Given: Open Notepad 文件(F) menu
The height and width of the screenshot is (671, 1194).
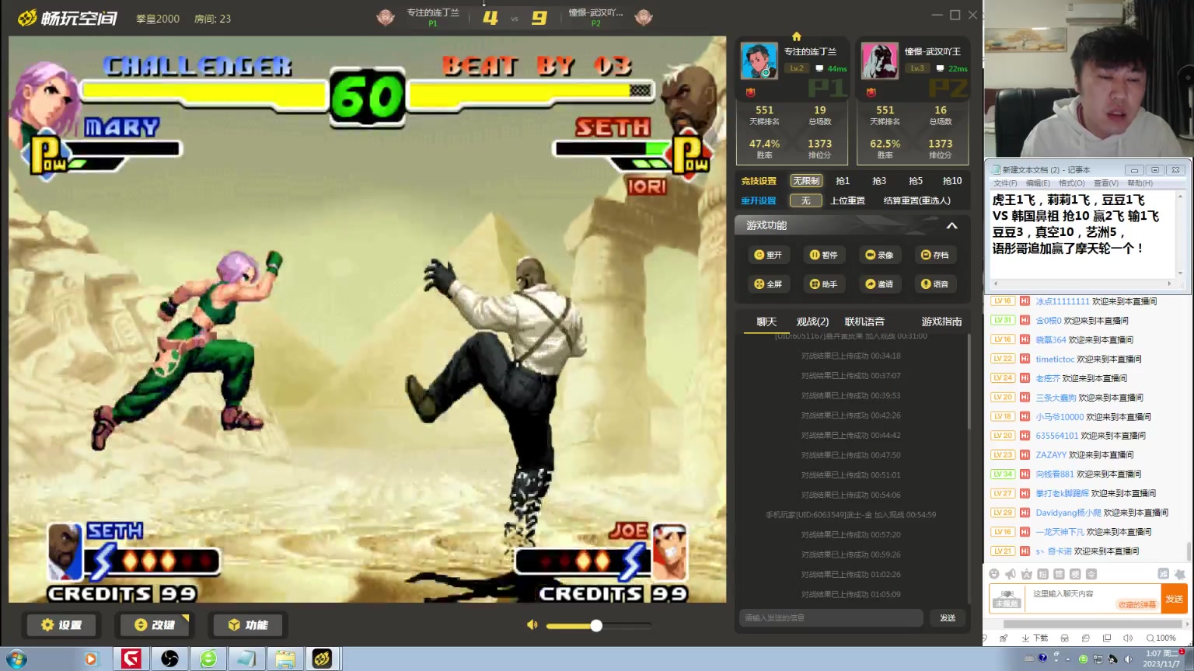Looking at the screenshot, I should pos(1005,183).
